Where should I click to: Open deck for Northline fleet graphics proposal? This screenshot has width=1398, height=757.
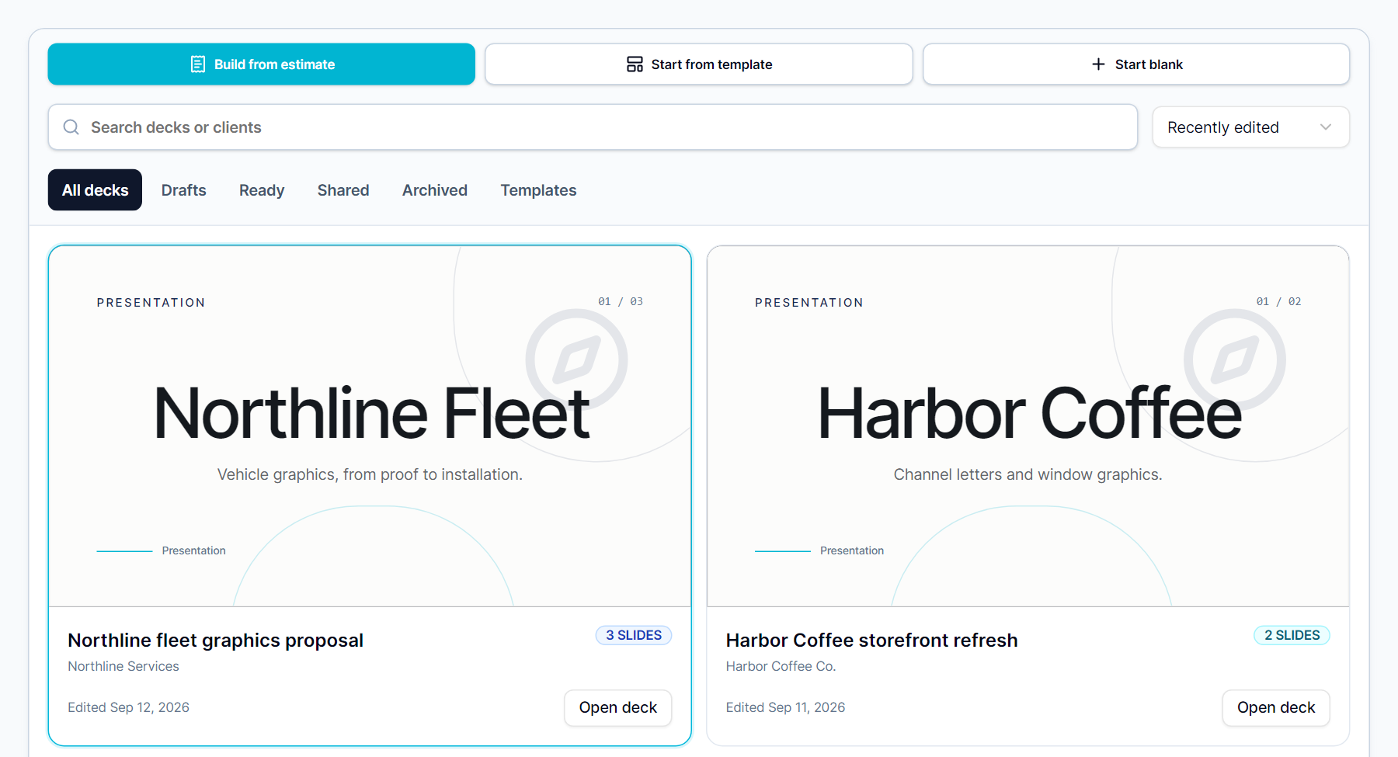click(x=618, y=708)
